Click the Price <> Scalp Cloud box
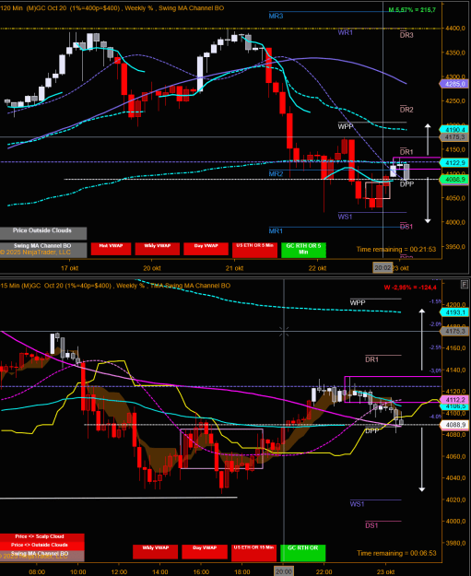The height and width of the screenshot is (576, 471). pyautogui.click(x=41, y=536)
